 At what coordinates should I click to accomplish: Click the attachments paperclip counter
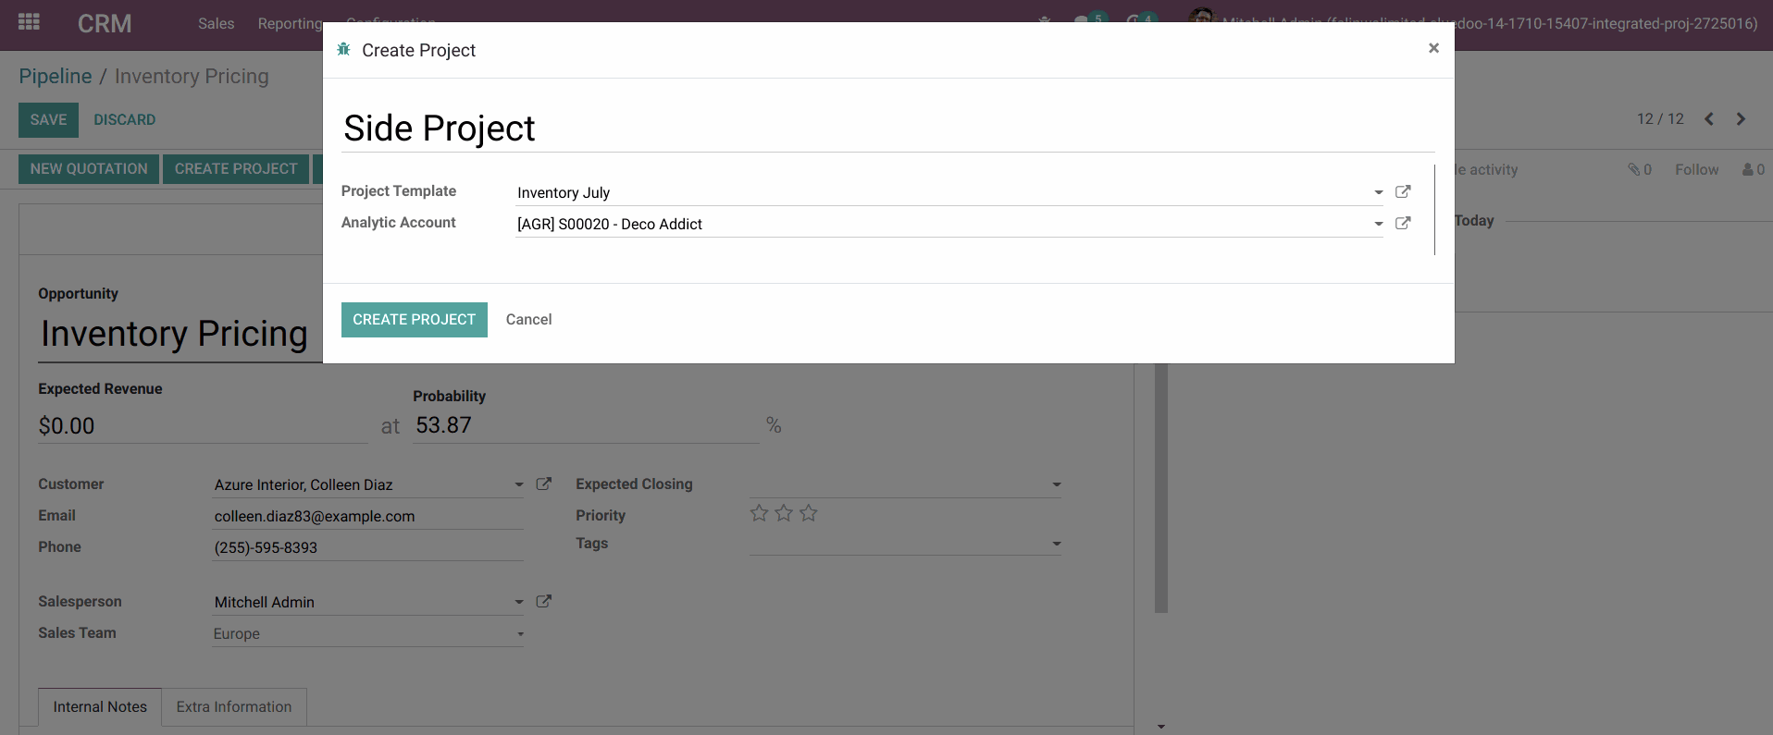click(1640, 169)
